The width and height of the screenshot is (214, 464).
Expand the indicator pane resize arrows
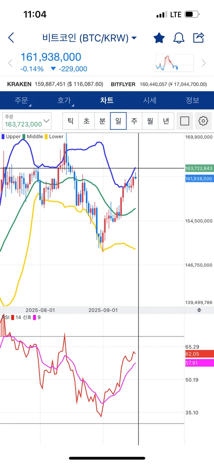tap(199, 310)
